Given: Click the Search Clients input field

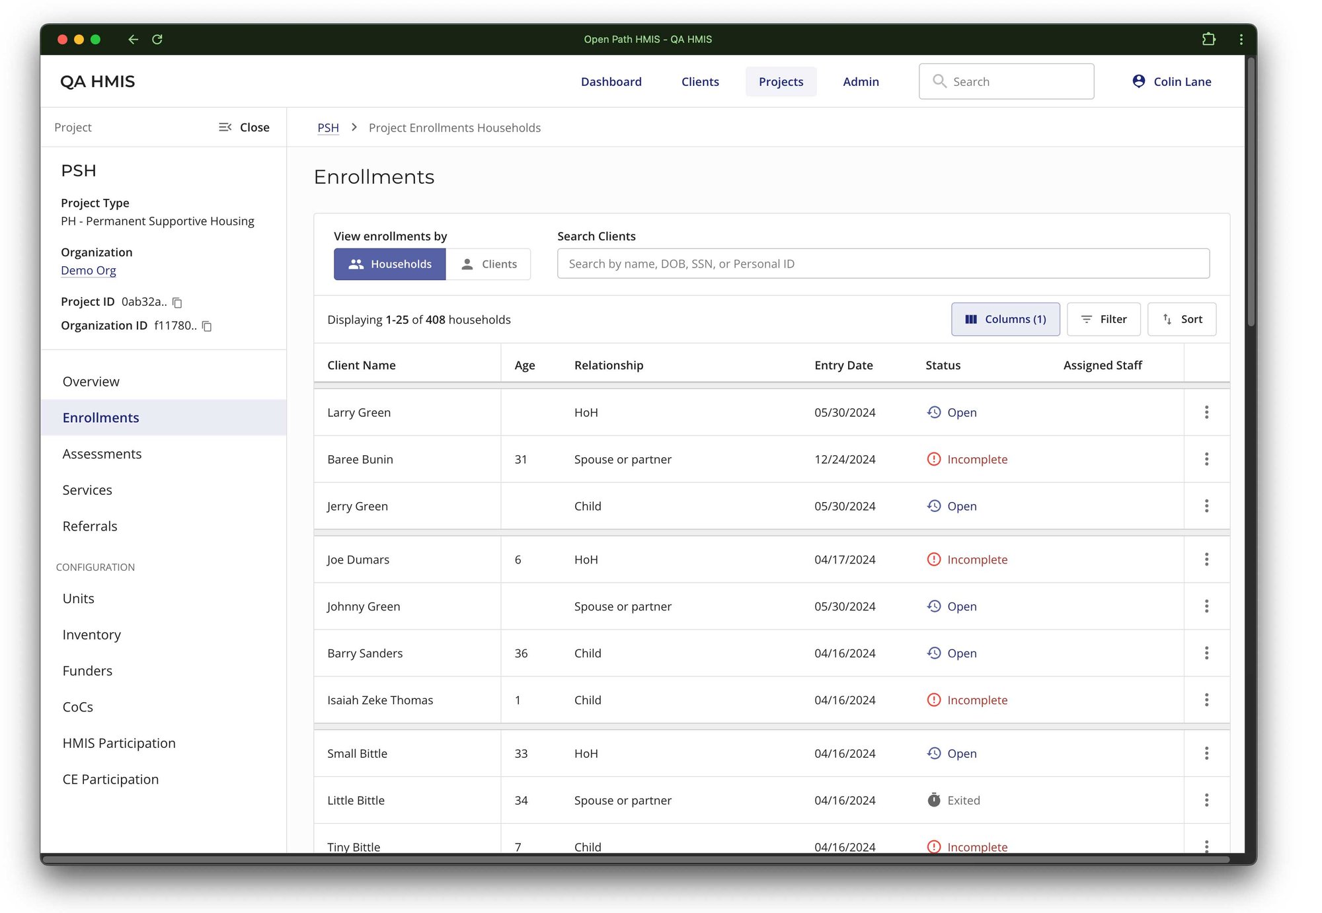Looking at the screenshot, I should tap(883, 263).
